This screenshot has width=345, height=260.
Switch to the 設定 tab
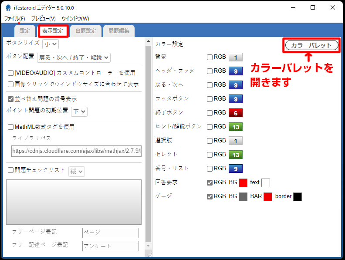[25, 31]
